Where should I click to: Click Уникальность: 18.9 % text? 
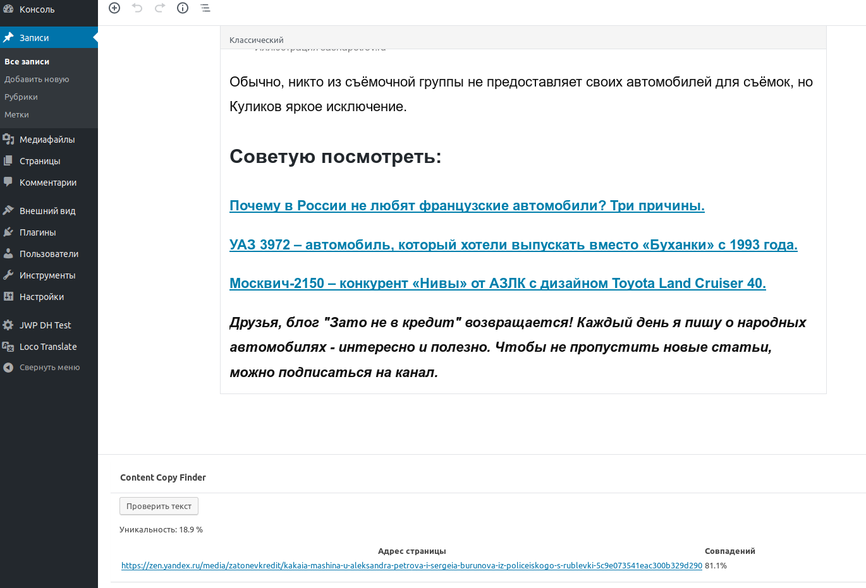pos(161,530)
